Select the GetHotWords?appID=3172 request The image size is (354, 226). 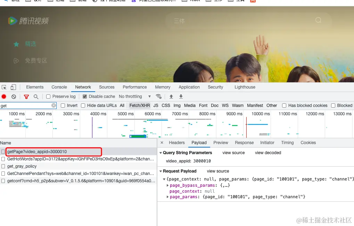point(79,159)
